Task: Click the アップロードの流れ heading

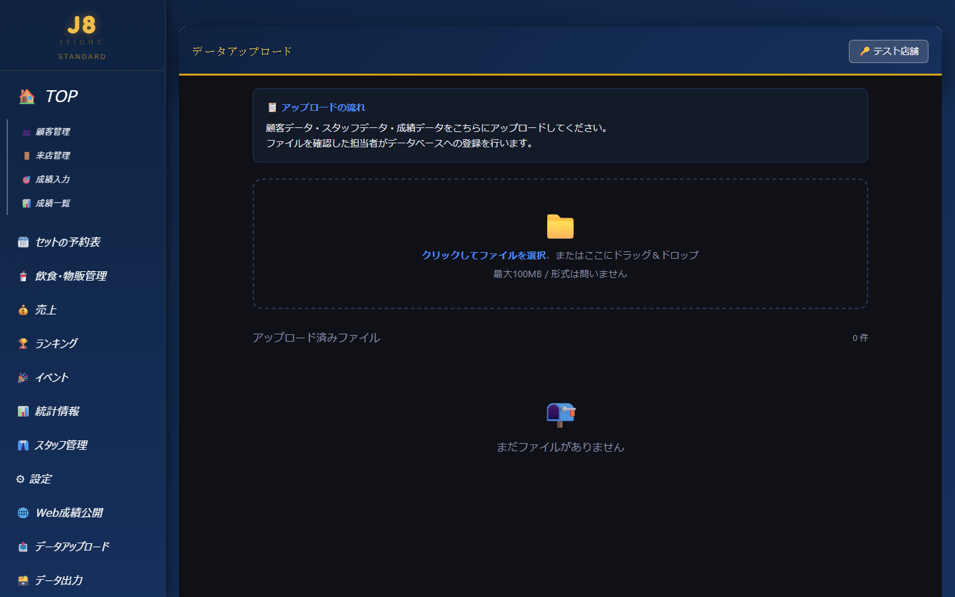Action: pyautogui.click(x=323, y=107)
